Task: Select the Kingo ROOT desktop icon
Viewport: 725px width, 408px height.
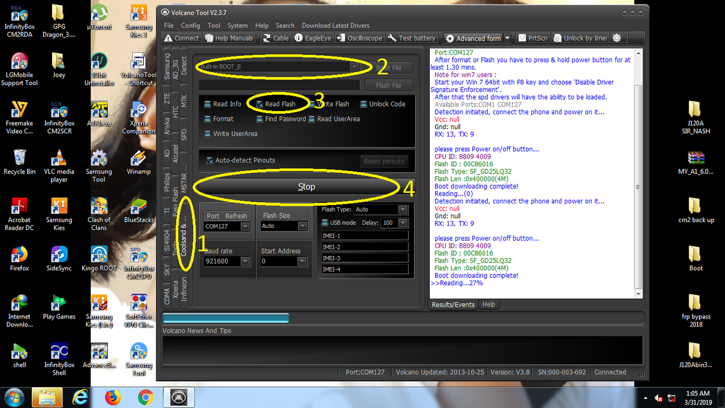Action: pyautogui.click(x=99, y=258)
